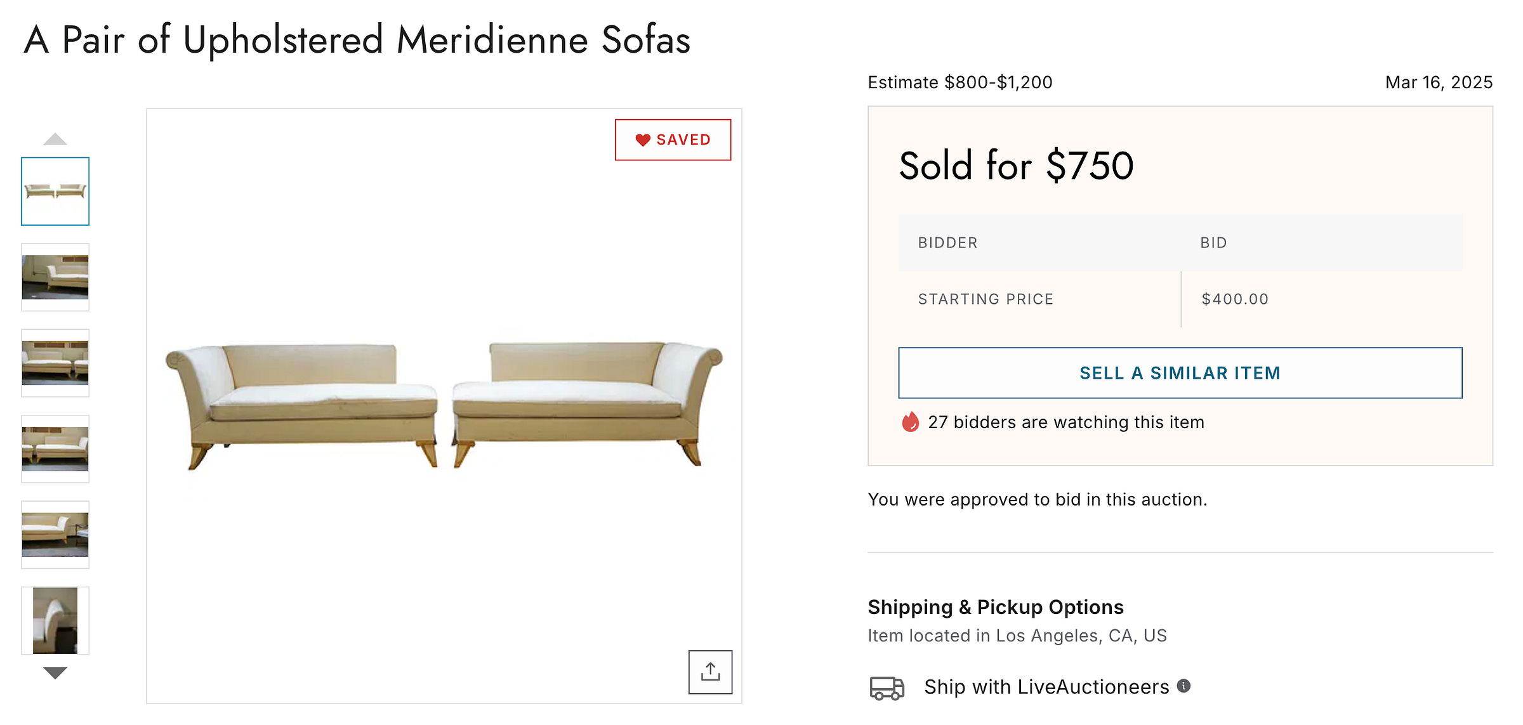Viewport: 1523px width, 725px height.
Task: Click the Bidder column header
Action: 947,243
